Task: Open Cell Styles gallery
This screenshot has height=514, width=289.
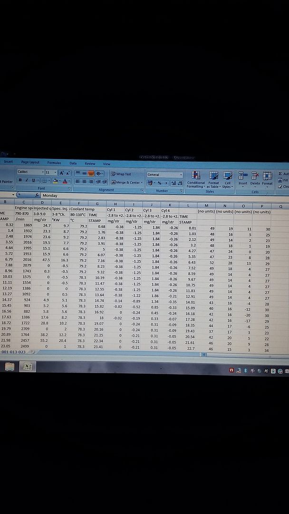Action: (x=228, y=180)
